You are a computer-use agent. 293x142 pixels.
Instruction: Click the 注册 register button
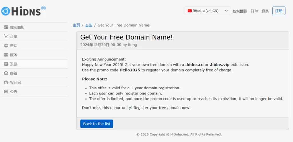click(x=279, y=11)
